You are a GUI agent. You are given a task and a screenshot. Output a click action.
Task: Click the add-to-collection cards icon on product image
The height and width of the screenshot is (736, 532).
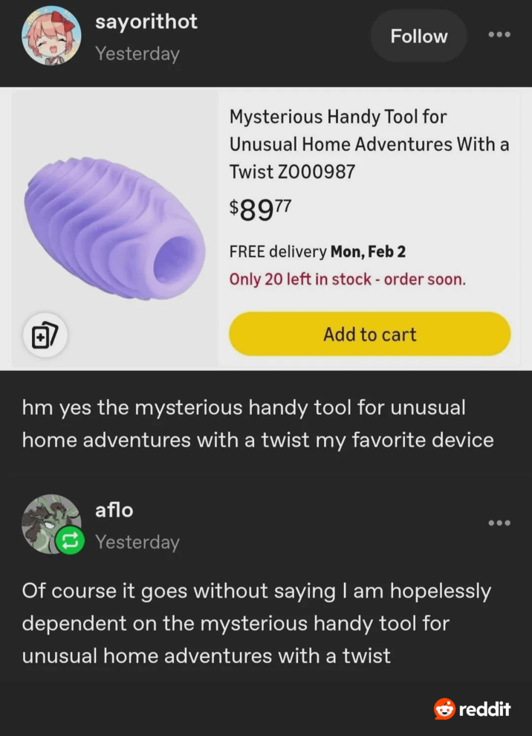[45, 335]
